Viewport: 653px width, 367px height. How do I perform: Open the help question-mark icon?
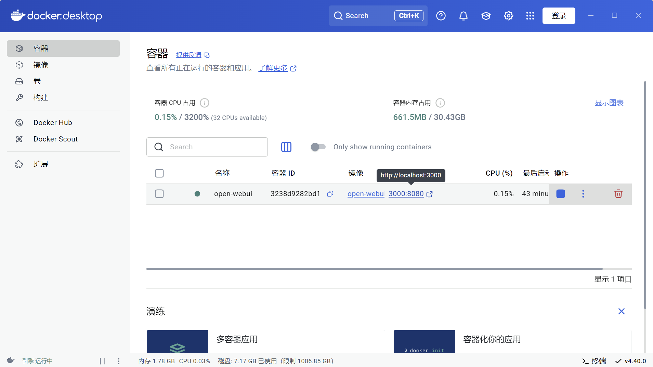[441, 16]
